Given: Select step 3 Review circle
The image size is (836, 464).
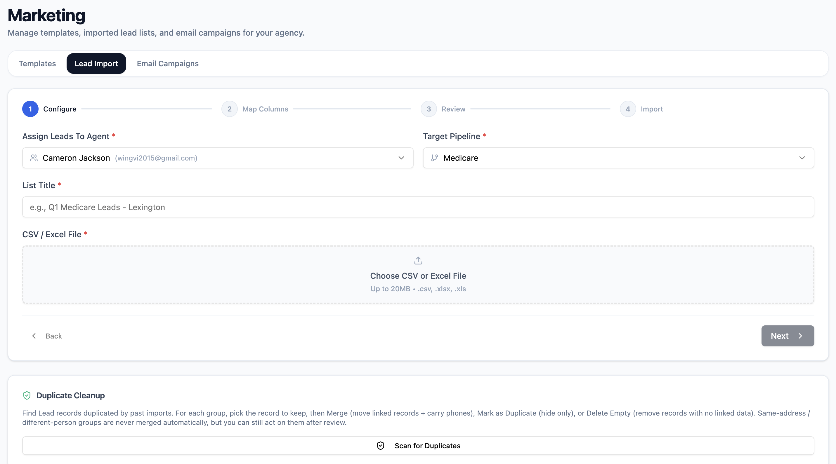Looking at the screenshot, I should [x=429, y=109].
